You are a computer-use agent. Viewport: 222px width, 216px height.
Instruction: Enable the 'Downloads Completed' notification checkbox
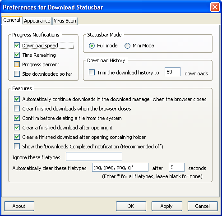coord(17,147)
